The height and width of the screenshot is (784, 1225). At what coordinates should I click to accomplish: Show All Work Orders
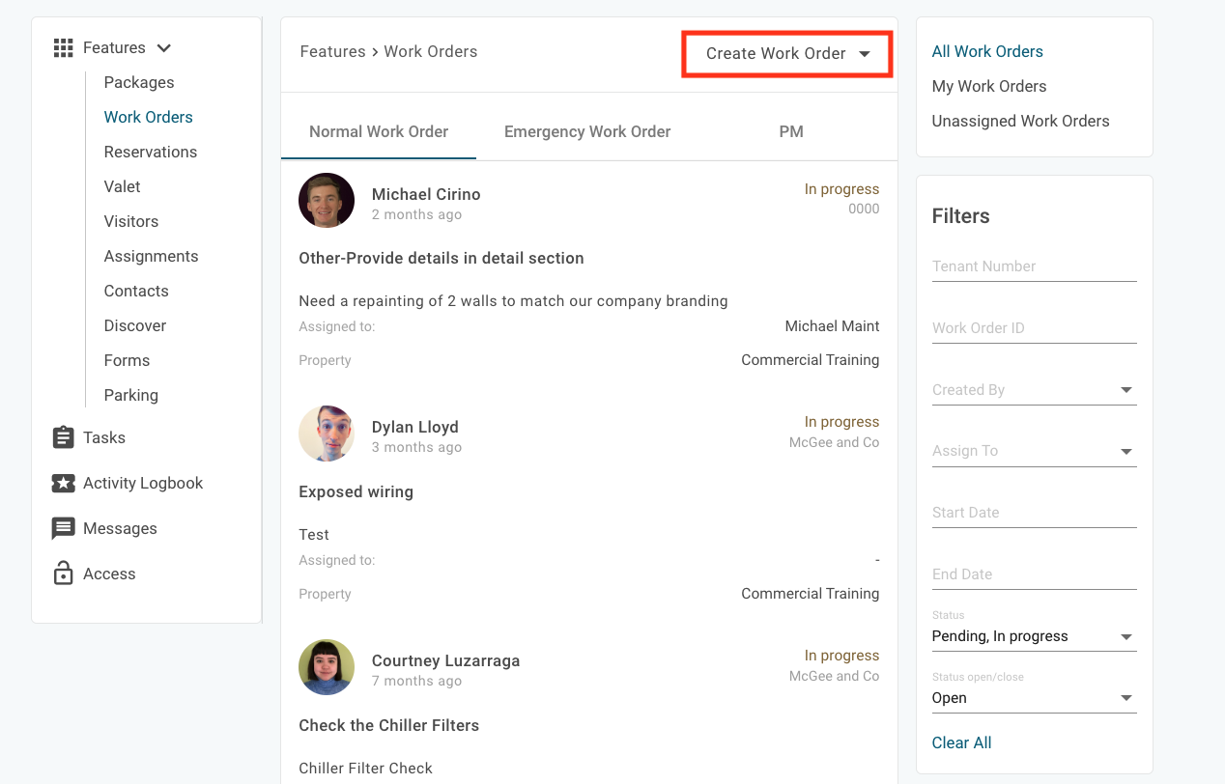click(987, 51)
